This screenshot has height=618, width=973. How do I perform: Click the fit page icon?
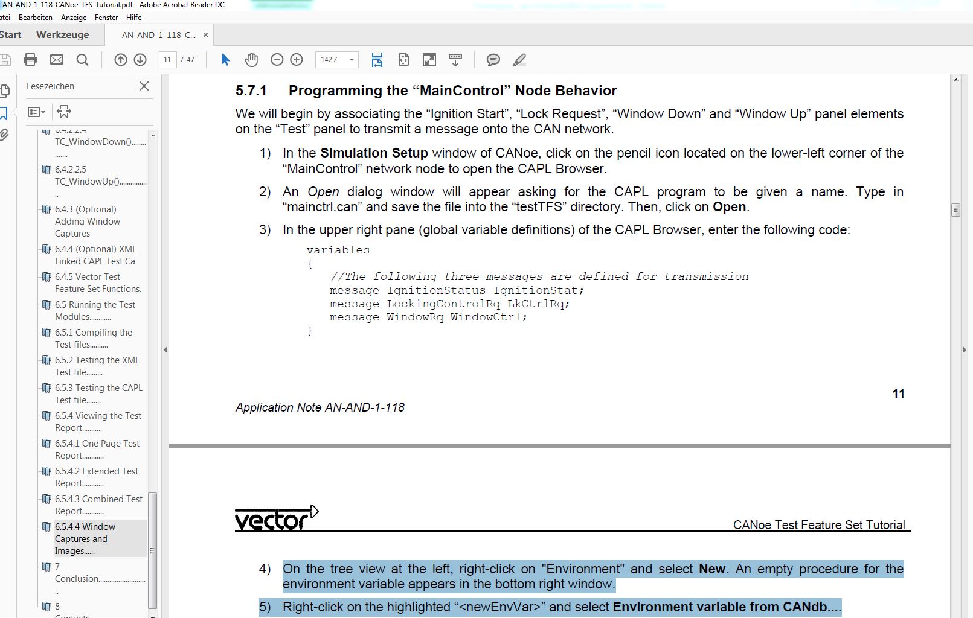coord(403,59)
